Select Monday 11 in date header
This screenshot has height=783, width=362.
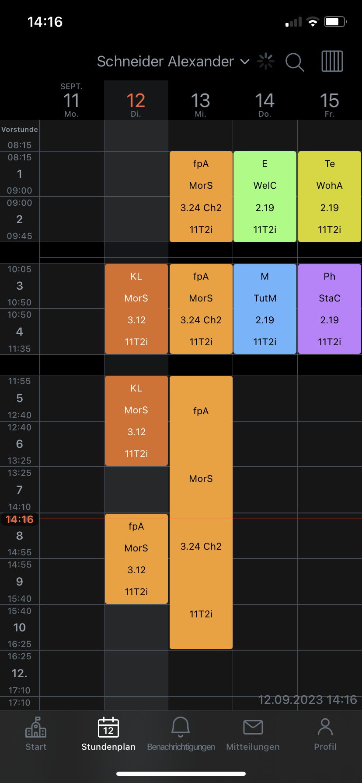(71, 101)
